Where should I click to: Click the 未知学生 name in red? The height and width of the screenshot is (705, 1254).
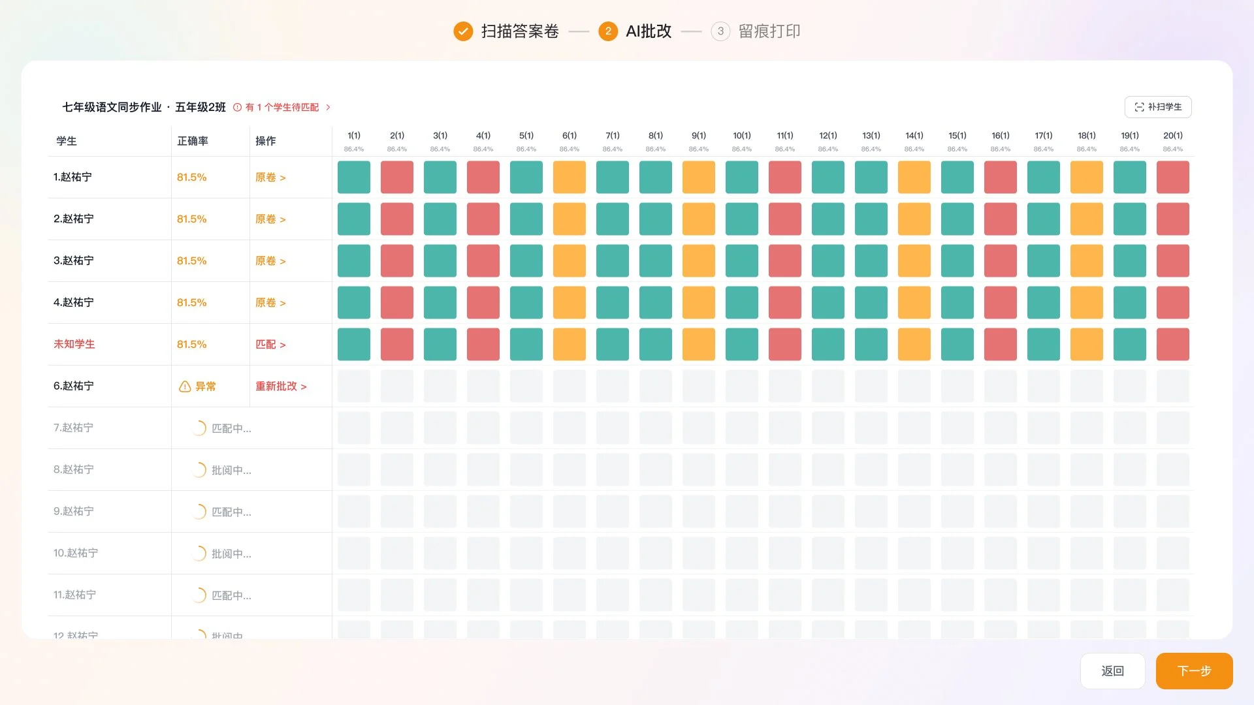74,344
